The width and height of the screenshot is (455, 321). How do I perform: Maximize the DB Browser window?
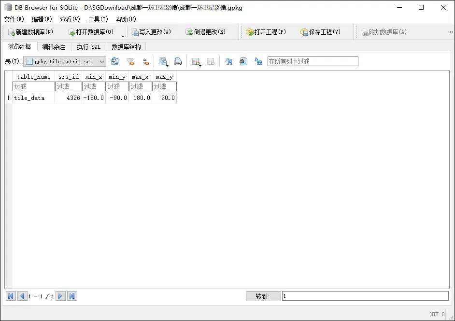(421, 7)
